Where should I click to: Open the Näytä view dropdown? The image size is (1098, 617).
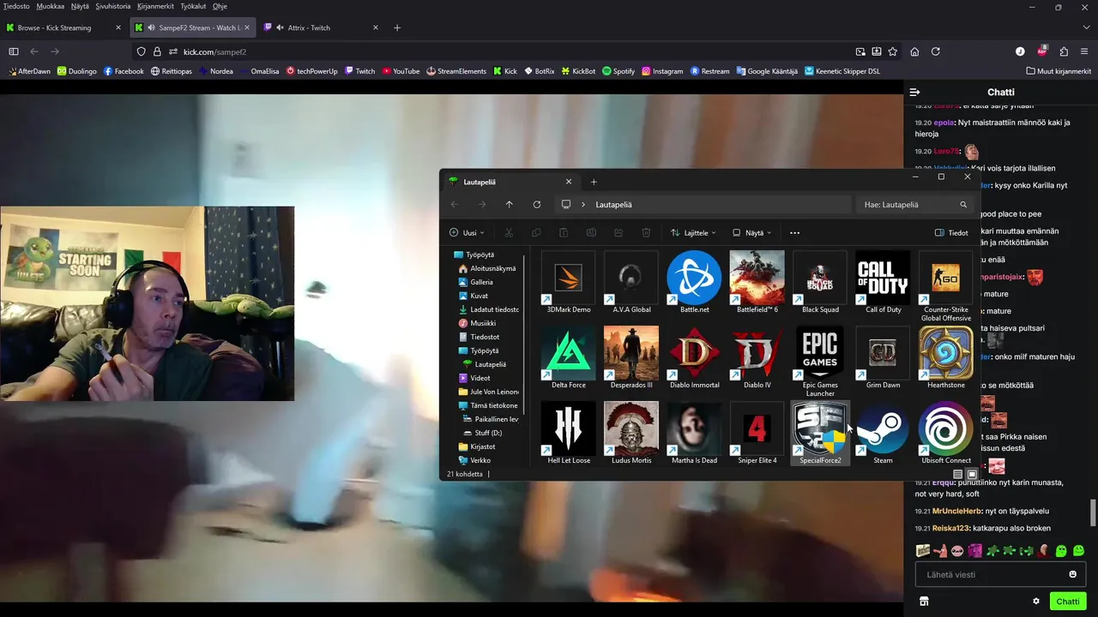[751, 232]
